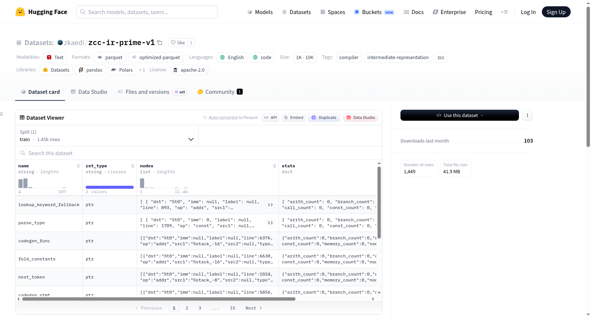Click the compiler tag
The height and width of the screenshot is (318, 591).
pyautogui.click(x=349, y=57)
